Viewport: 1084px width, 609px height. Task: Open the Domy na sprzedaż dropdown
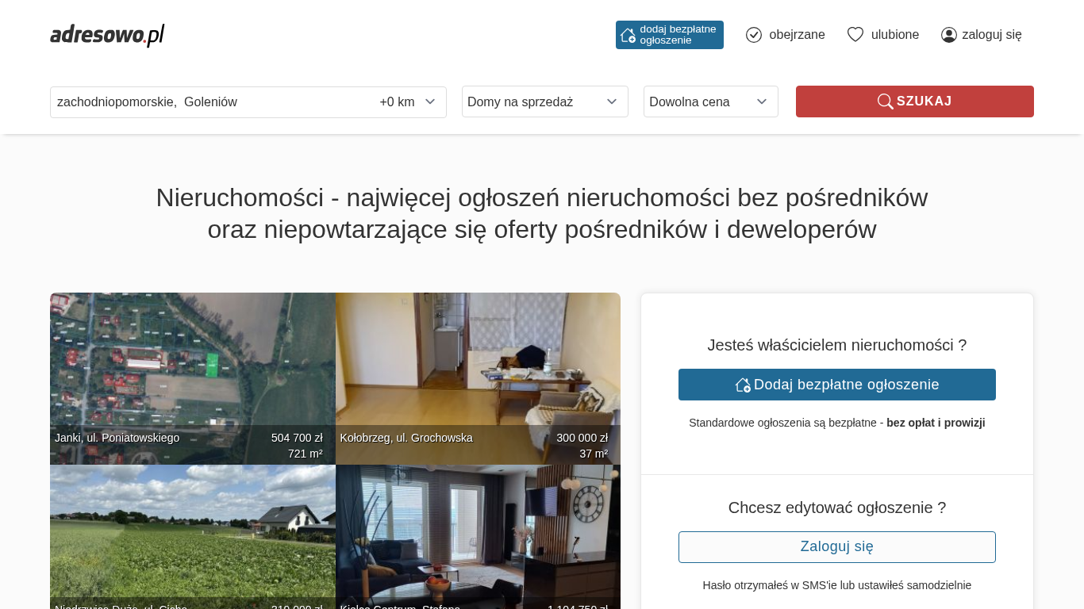pos(544,101)
